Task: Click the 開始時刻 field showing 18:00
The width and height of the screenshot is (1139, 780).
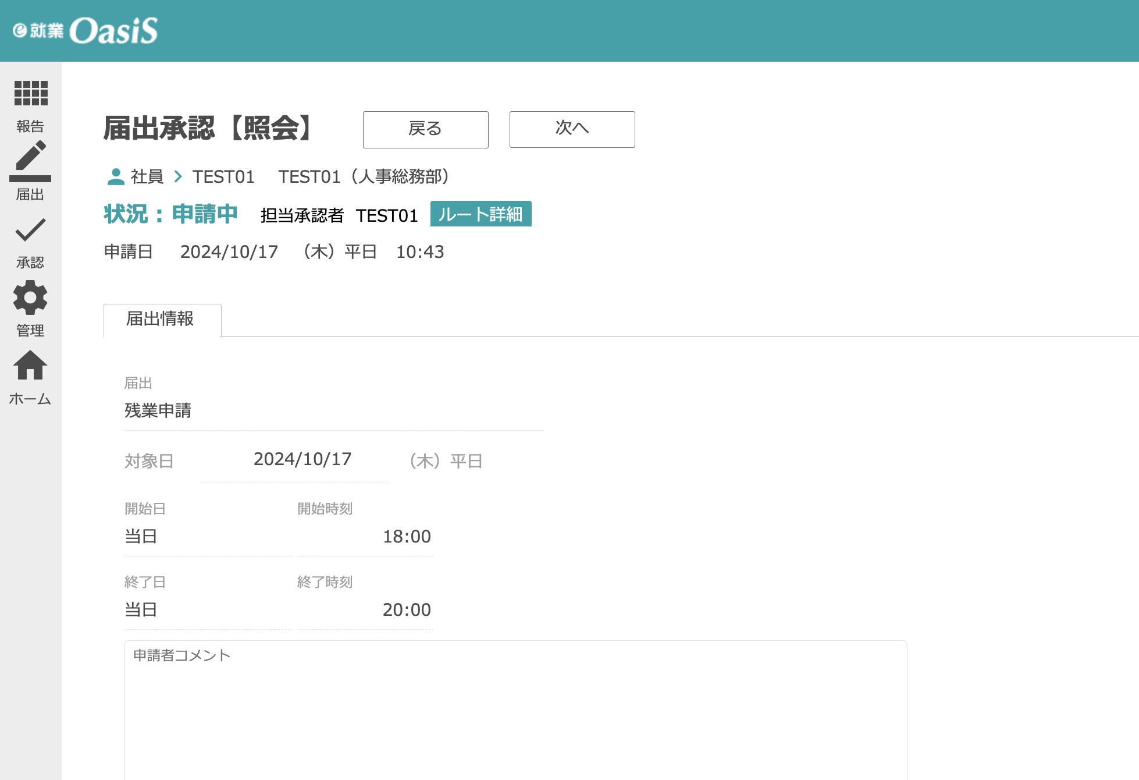Action: coord(406,537)
